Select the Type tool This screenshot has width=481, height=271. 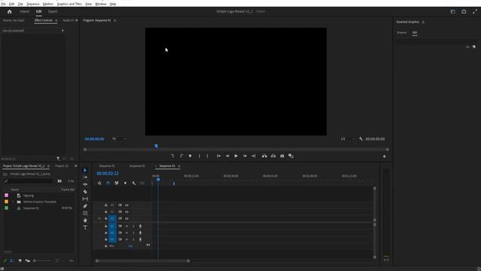[x=85, y=227]
